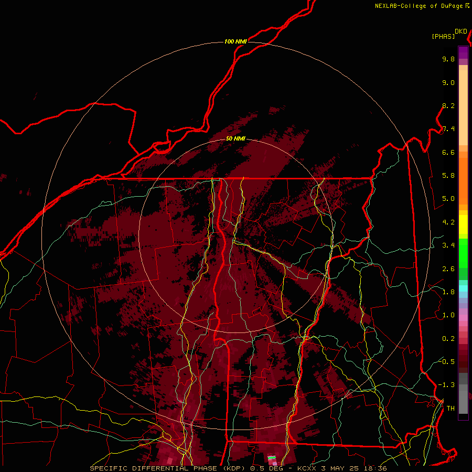Click the large peach segment of color bar
Image resolution: width=472 pixels, height=472 pixels.
(x=463, y=108)
